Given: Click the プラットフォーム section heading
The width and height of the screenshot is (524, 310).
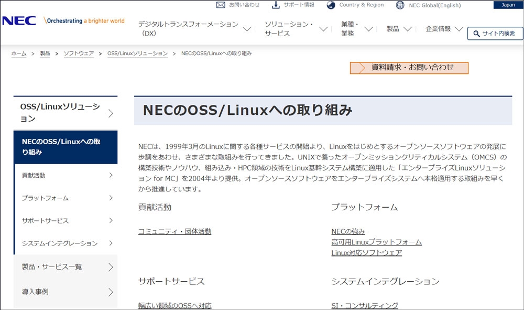Looking at the screenshot, I should tap(365, 207).
